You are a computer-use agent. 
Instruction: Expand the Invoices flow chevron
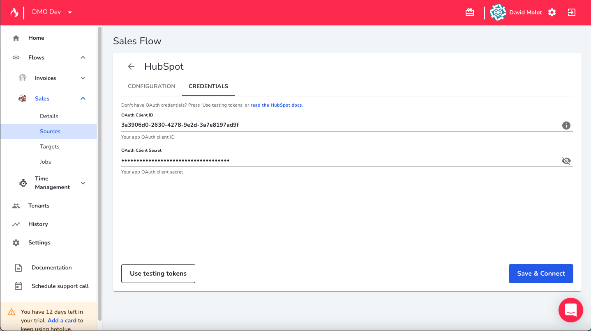83,78
